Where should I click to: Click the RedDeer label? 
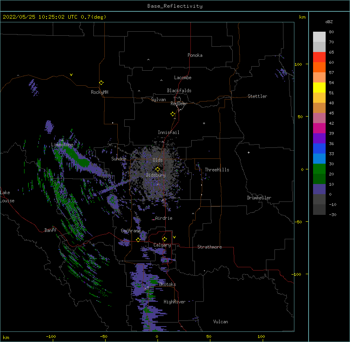(x=179, y=104)
